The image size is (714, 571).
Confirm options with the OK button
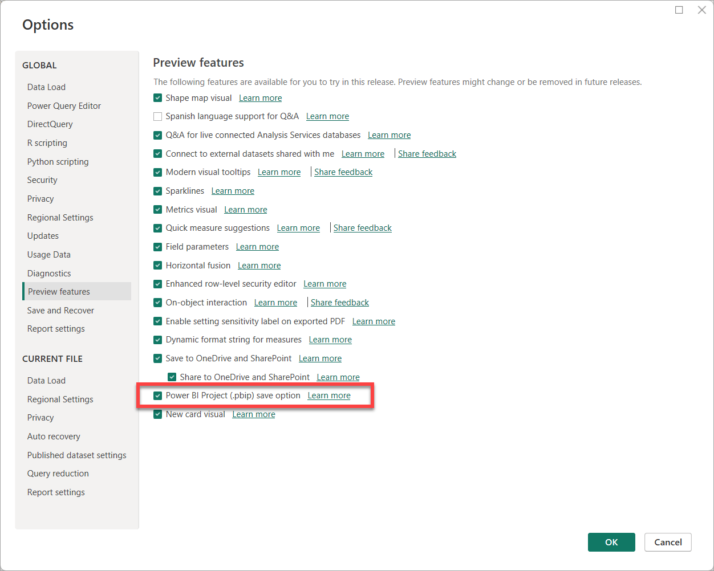coord(611,542)
